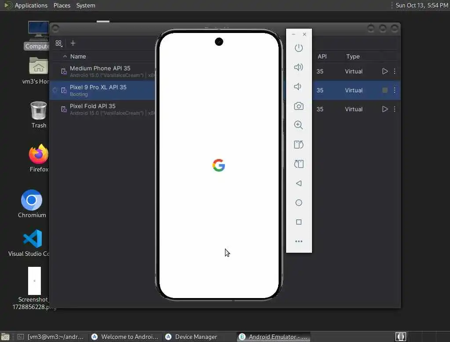Screen dimensions: 450x342
Task: Open more actions menu for Pixel 9 Pro XL
Action: click(x=395, y=90)
